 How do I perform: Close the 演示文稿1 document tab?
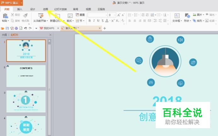click(x=100, y=28)
